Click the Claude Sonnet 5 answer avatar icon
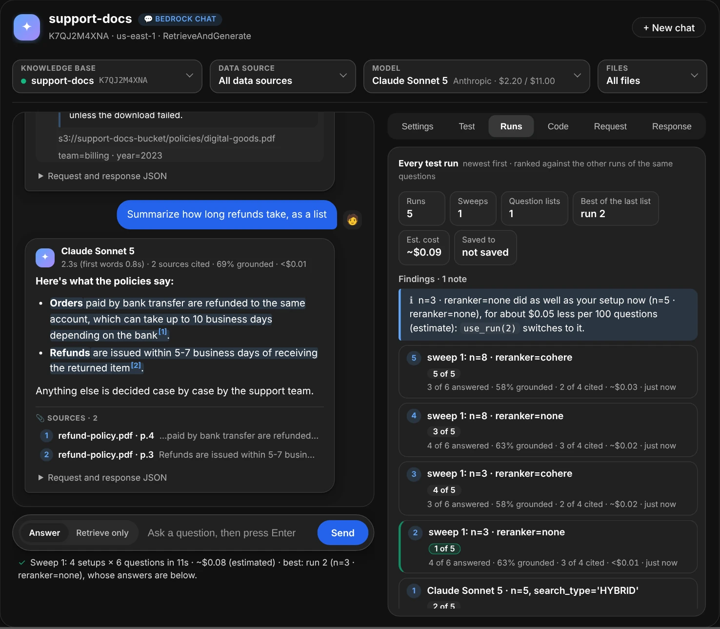The image size is (720, 629). point(45,257)
